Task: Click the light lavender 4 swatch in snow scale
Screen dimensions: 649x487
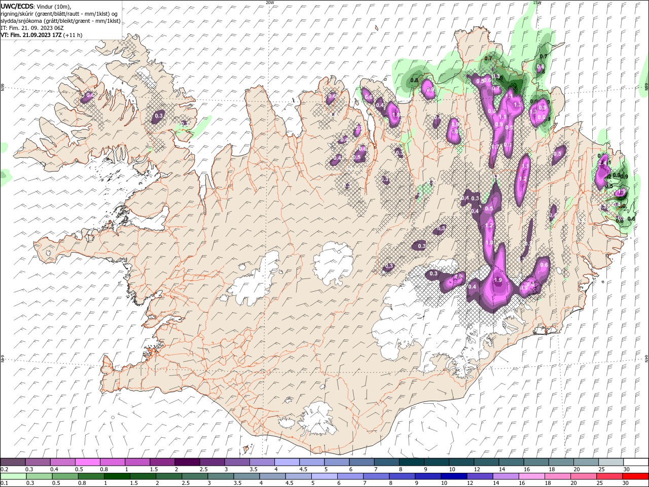Action: (286, 462)
